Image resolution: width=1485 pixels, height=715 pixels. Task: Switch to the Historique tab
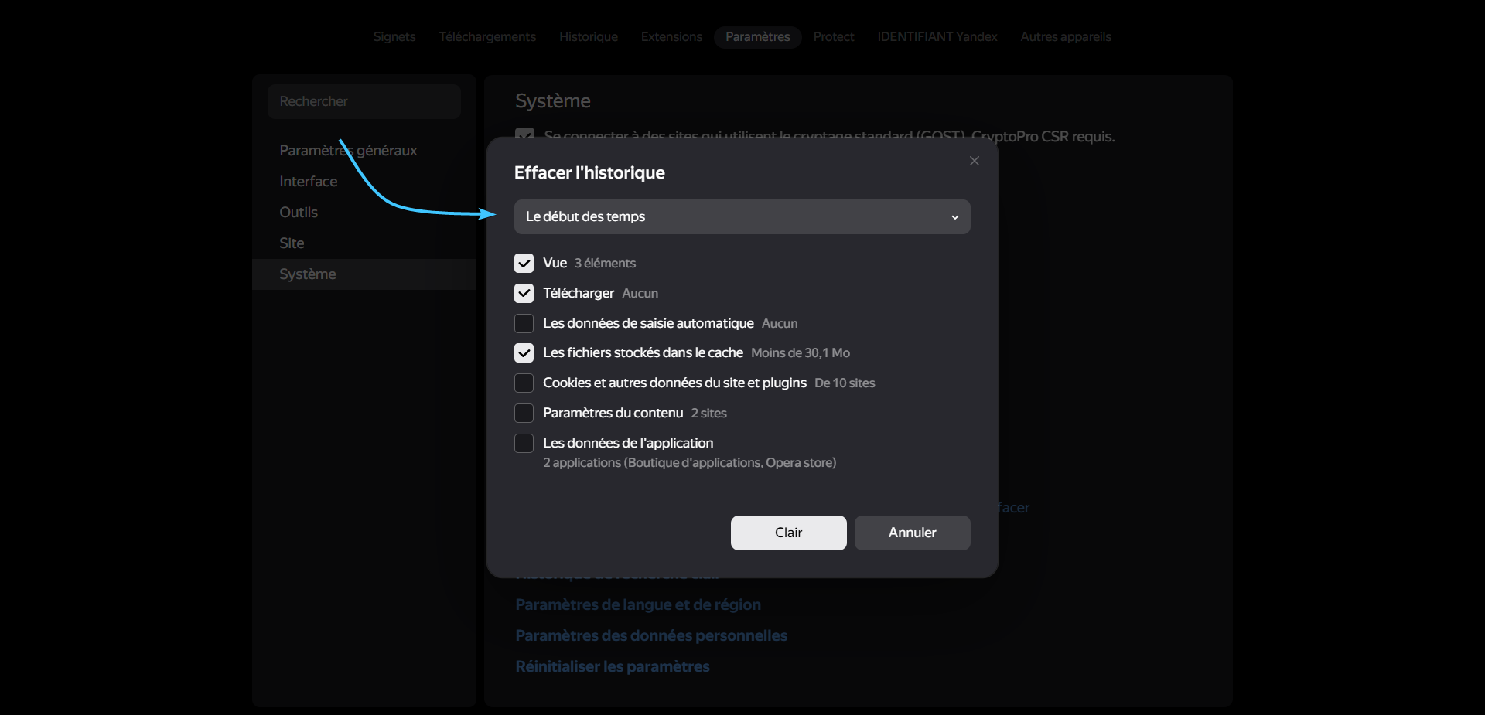[589, 37]
